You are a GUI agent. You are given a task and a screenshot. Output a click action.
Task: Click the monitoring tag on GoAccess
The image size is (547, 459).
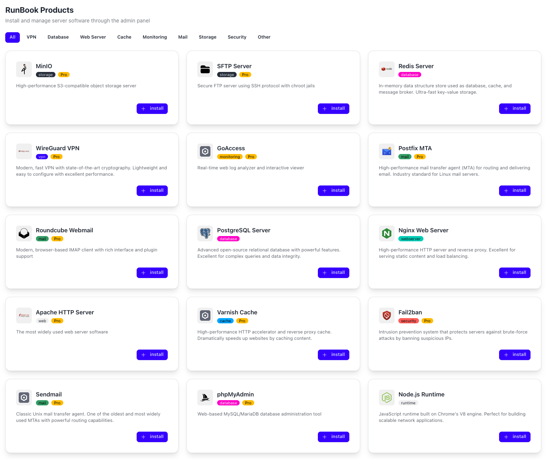coord(230,157)
